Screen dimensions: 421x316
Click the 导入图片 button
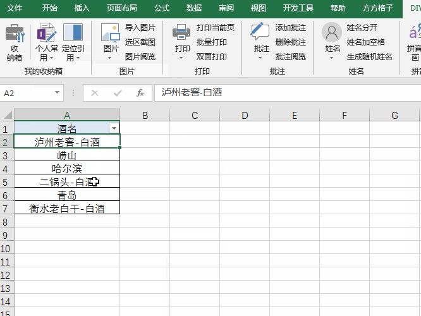coord(140,27)
